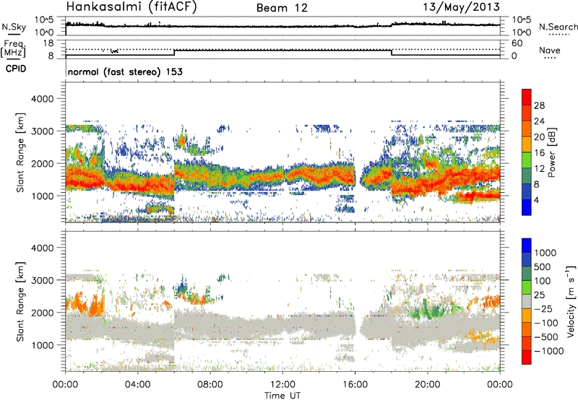578x400 pixels.
Task: Click the 20 label on power colorbar
Action: click(539, 137)
